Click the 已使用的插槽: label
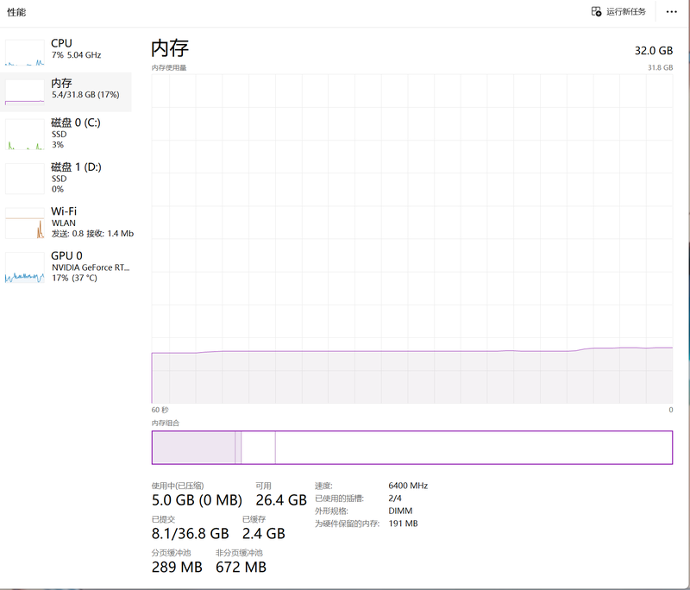 click(339, 499)
